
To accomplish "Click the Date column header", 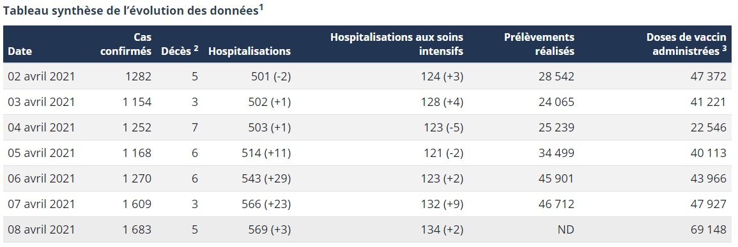I will pyautogui.click(x=20, y=51).
